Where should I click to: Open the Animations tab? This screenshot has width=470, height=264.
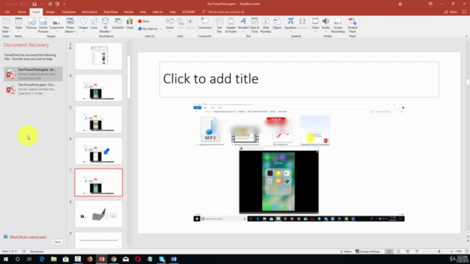90,12
